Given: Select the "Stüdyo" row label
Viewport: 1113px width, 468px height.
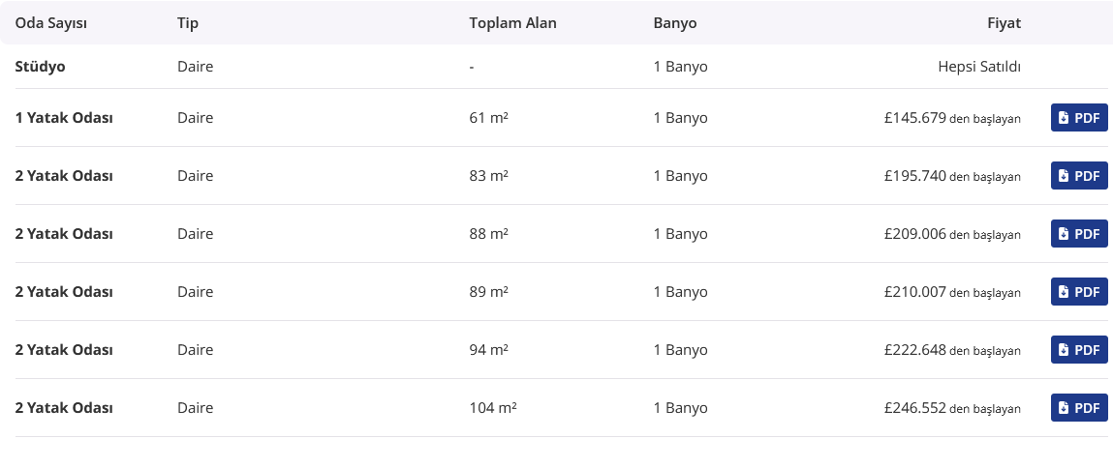Looking at the screenshot, I should pyautogui.click(x=41, y=68).
